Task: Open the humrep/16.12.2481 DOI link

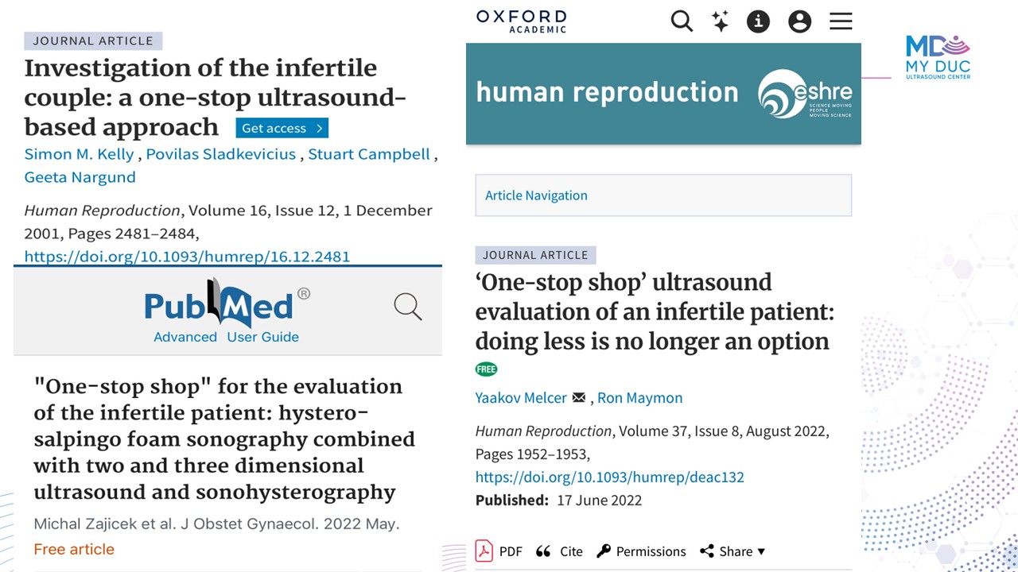Action: (187, 256)
